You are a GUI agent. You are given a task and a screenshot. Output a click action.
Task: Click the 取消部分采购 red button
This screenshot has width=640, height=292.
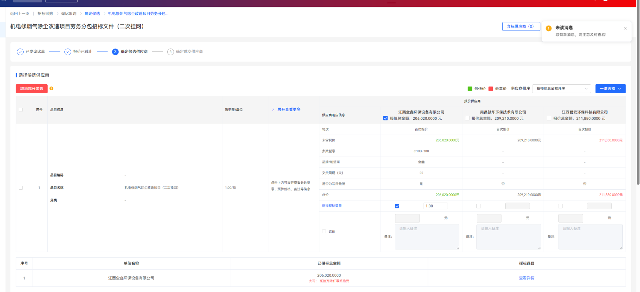[x=32, y=89]
